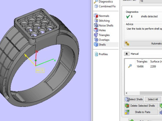Select the Triangles icon
The image size is (162, 121).
click(x=96, y=35)
